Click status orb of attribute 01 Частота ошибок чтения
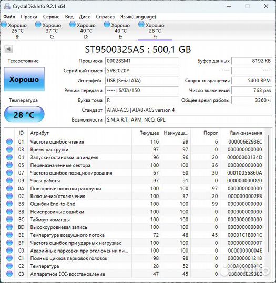 point(9,141)
